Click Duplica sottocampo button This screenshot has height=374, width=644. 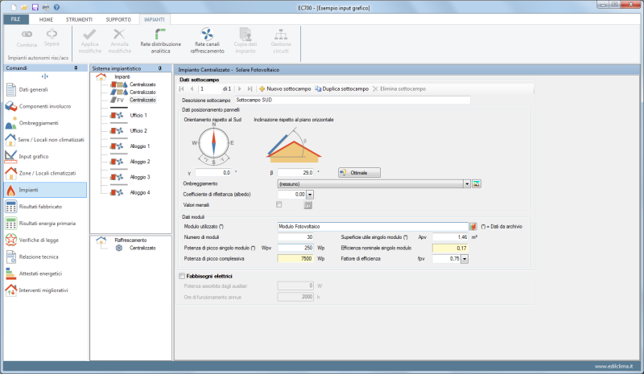[x=341, y=88]
